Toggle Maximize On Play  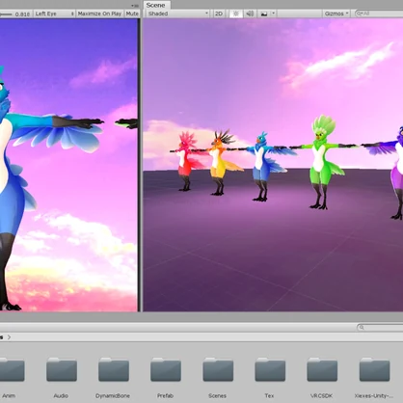[99, 13]
